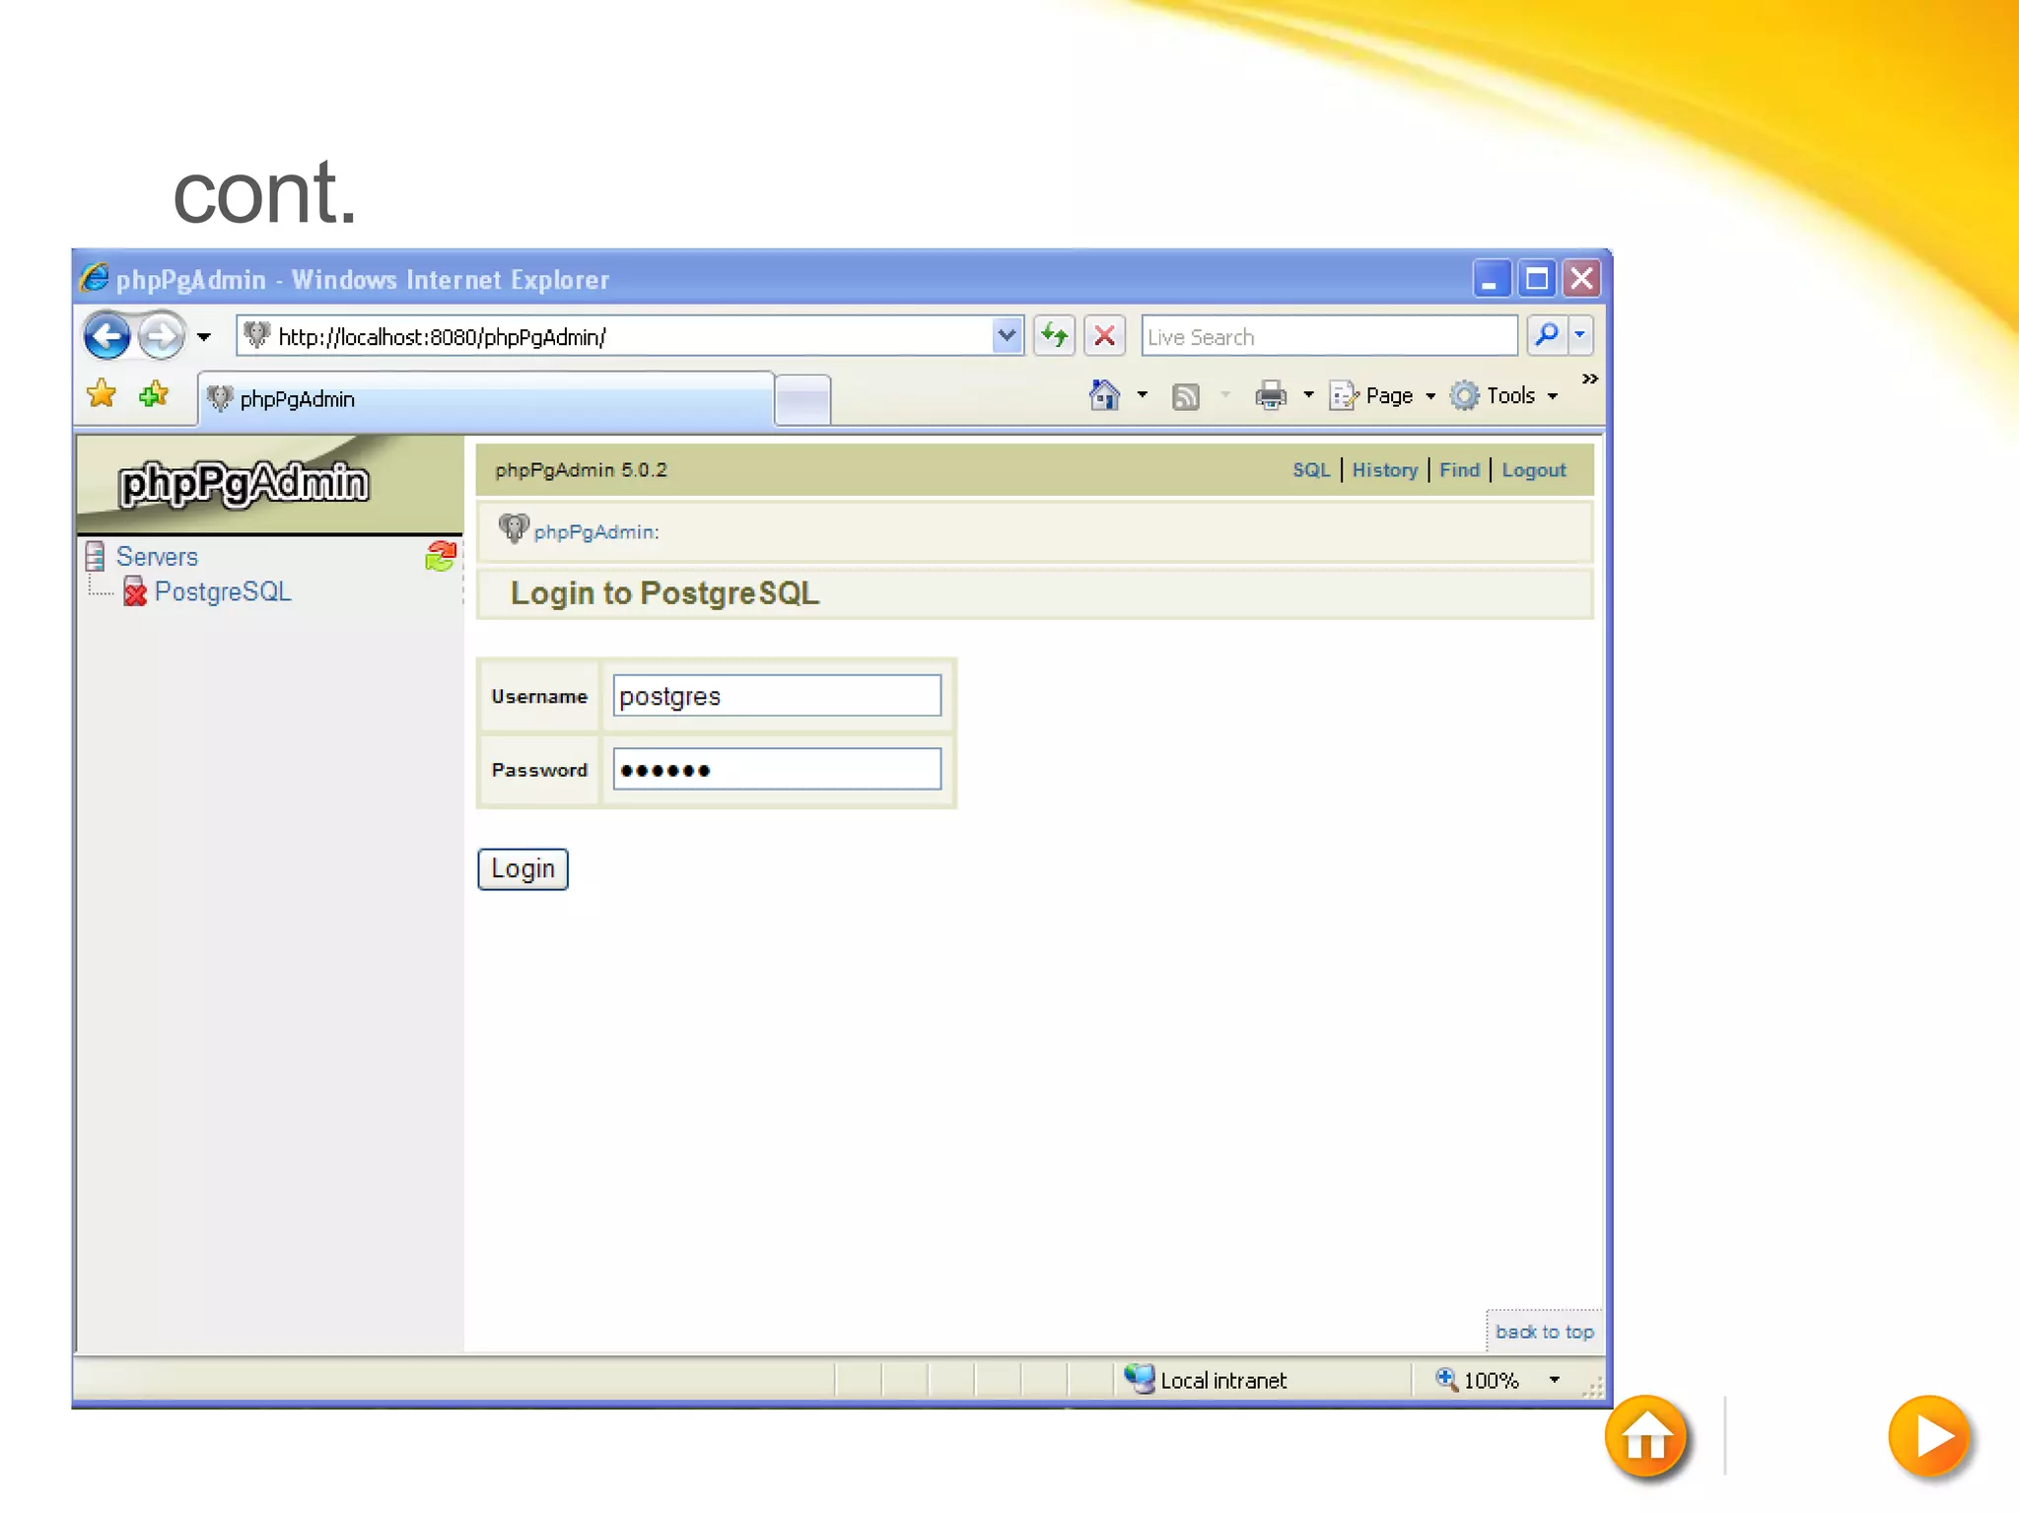Click the phpPgAdmin breadcrumb link

click(596, 532)
